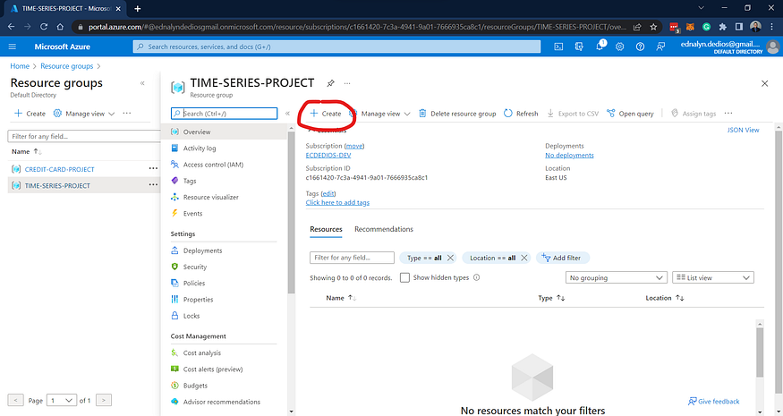Collapse the Resource groups list panel
Viewport: 783px width, 416px height.
(142, 83)
